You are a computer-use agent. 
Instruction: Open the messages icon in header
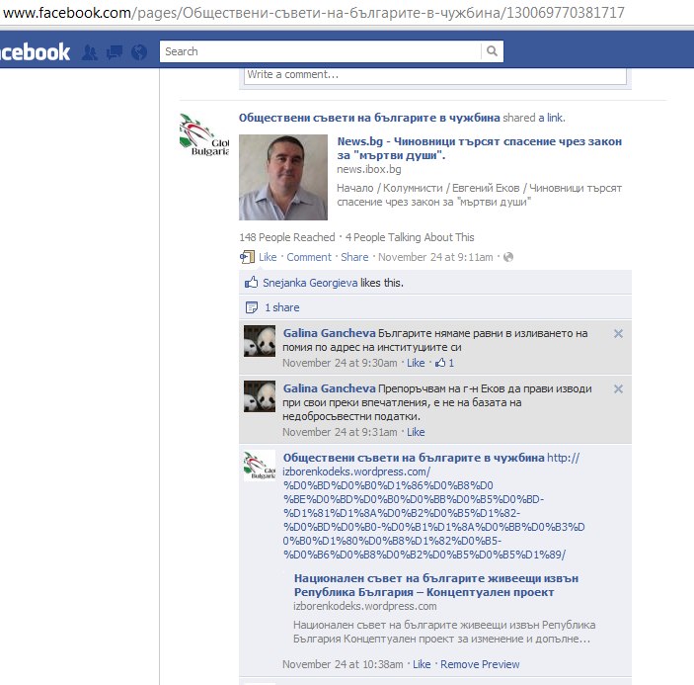[x=115, y=52]
